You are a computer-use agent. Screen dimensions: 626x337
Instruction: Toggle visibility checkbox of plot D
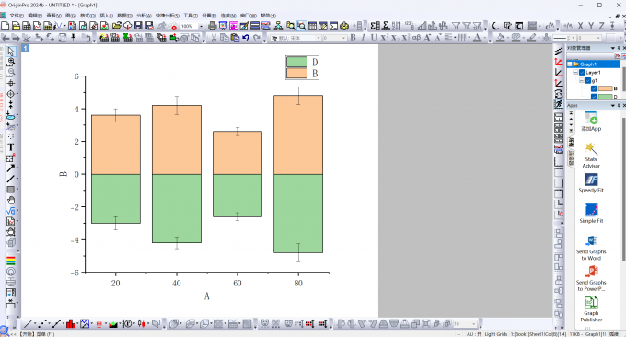[x=594, y=97]
